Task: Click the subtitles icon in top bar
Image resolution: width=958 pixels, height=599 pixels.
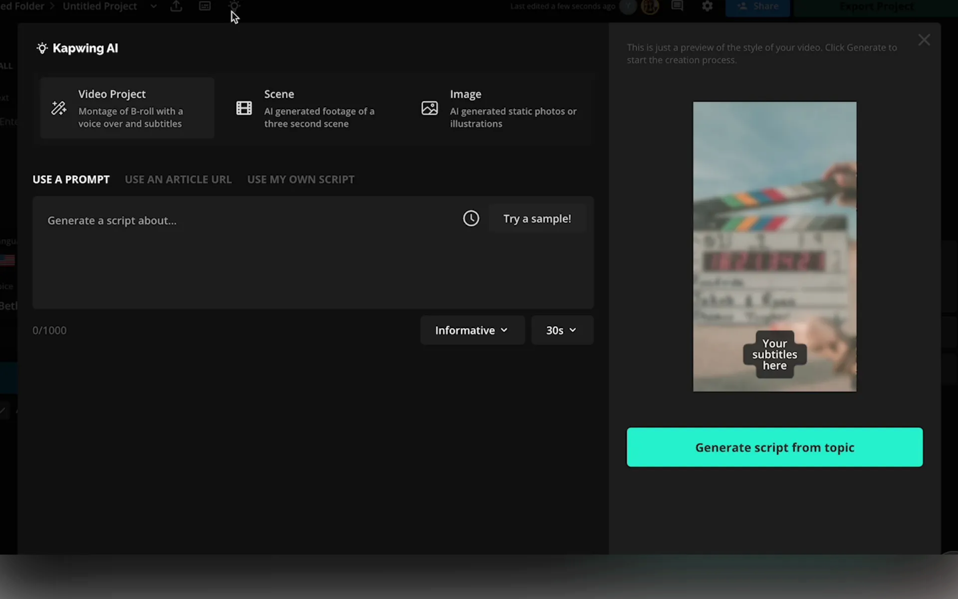Action: click(x=205, y=6)
